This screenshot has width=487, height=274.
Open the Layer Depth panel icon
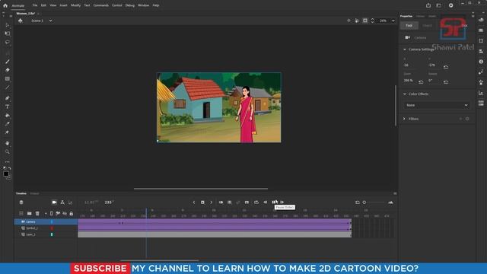71,202
